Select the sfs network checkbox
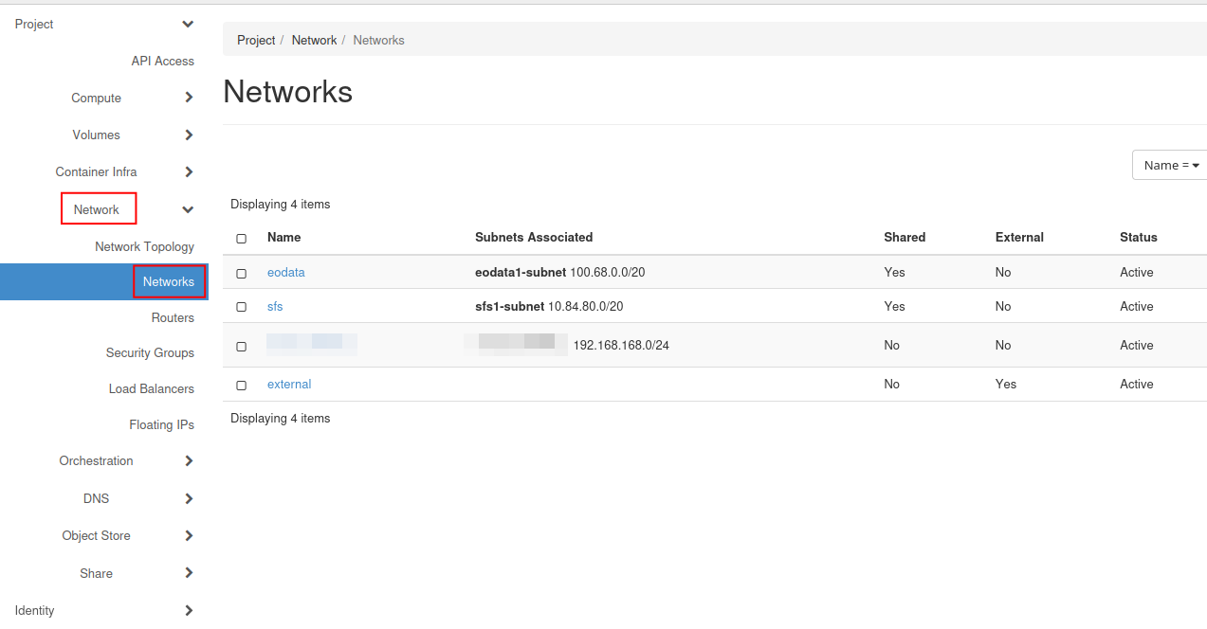Viewport: 1207px width, 629px height. pos(241,307)
